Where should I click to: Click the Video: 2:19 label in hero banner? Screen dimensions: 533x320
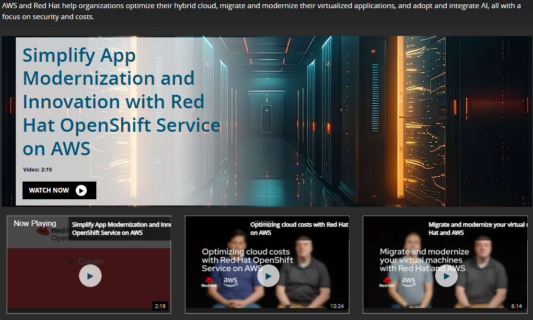tap(37, 170)
